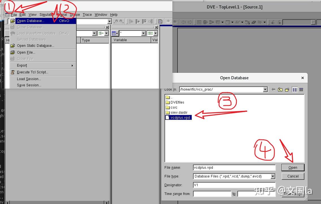Close the hierarchy pane with its X

107,27
